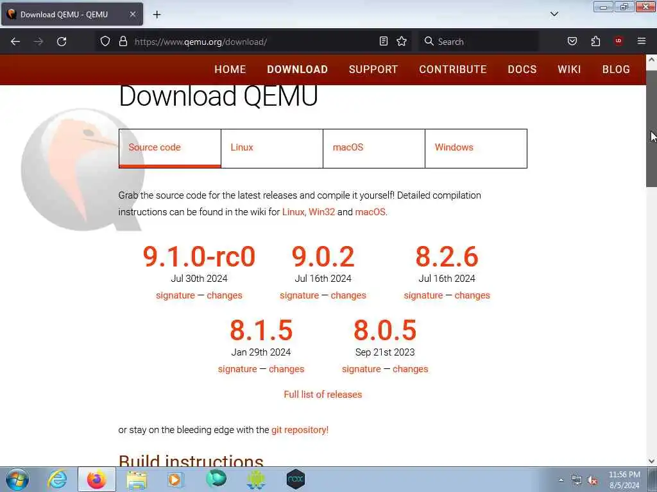Click the network tray icon
Screen dimensions: 657x492
click(x=577, y=480)
